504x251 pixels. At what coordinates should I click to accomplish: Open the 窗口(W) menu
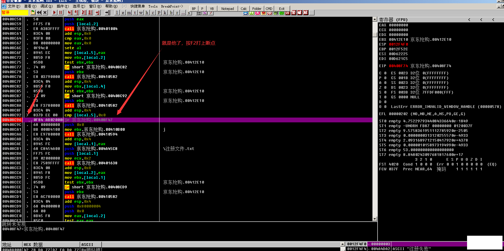pyautogui.click(x=95, y=6)
